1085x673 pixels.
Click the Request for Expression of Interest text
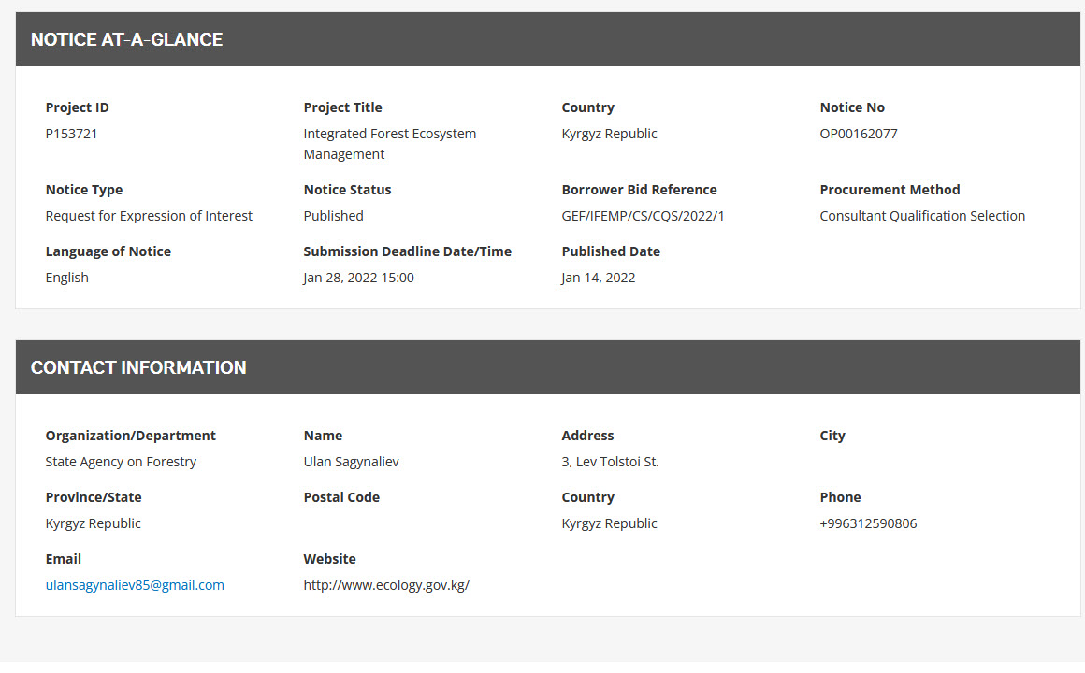coord(149,216)
